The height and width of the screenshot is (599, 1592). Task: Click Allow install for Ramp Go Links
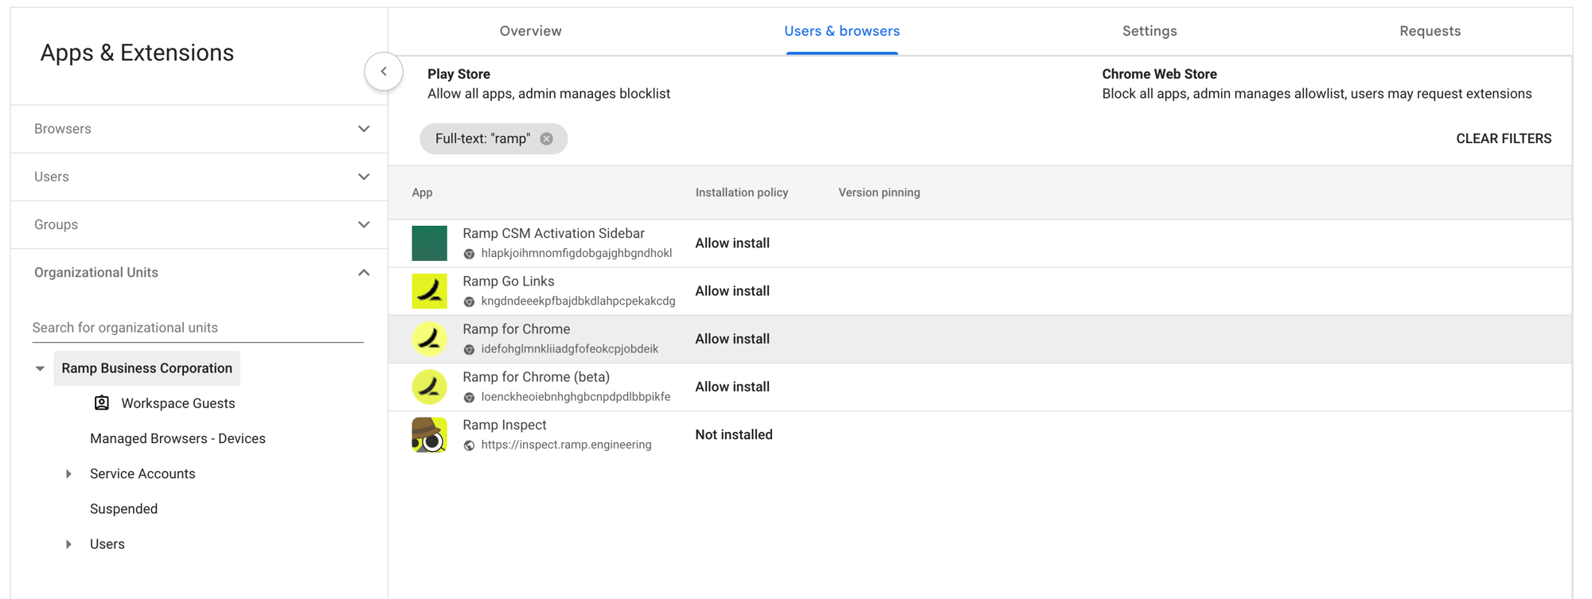[x=732, y=291]
